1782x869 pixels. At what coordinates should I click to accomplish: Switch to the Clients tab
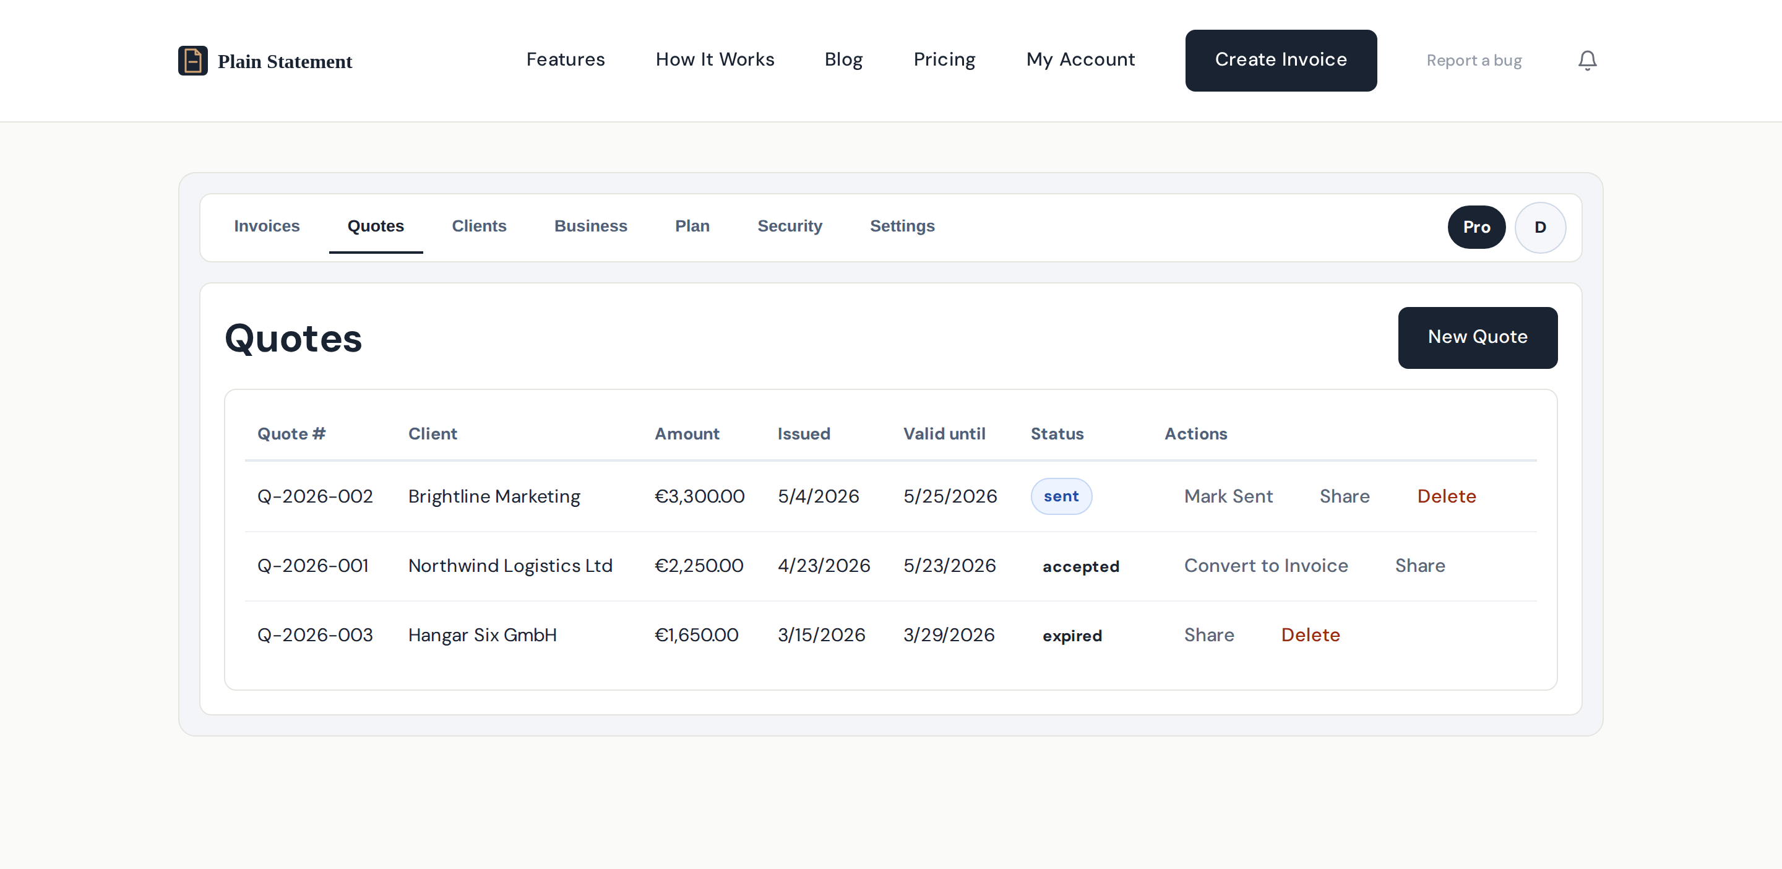click(479, 227)
